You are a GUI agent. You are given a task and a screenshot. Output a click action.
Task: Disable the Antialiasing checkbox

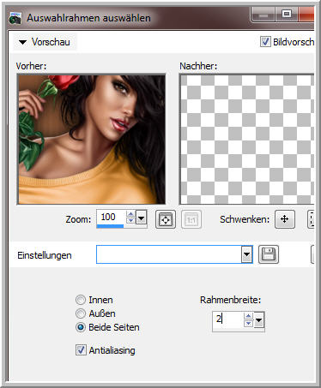pos(81,349)
